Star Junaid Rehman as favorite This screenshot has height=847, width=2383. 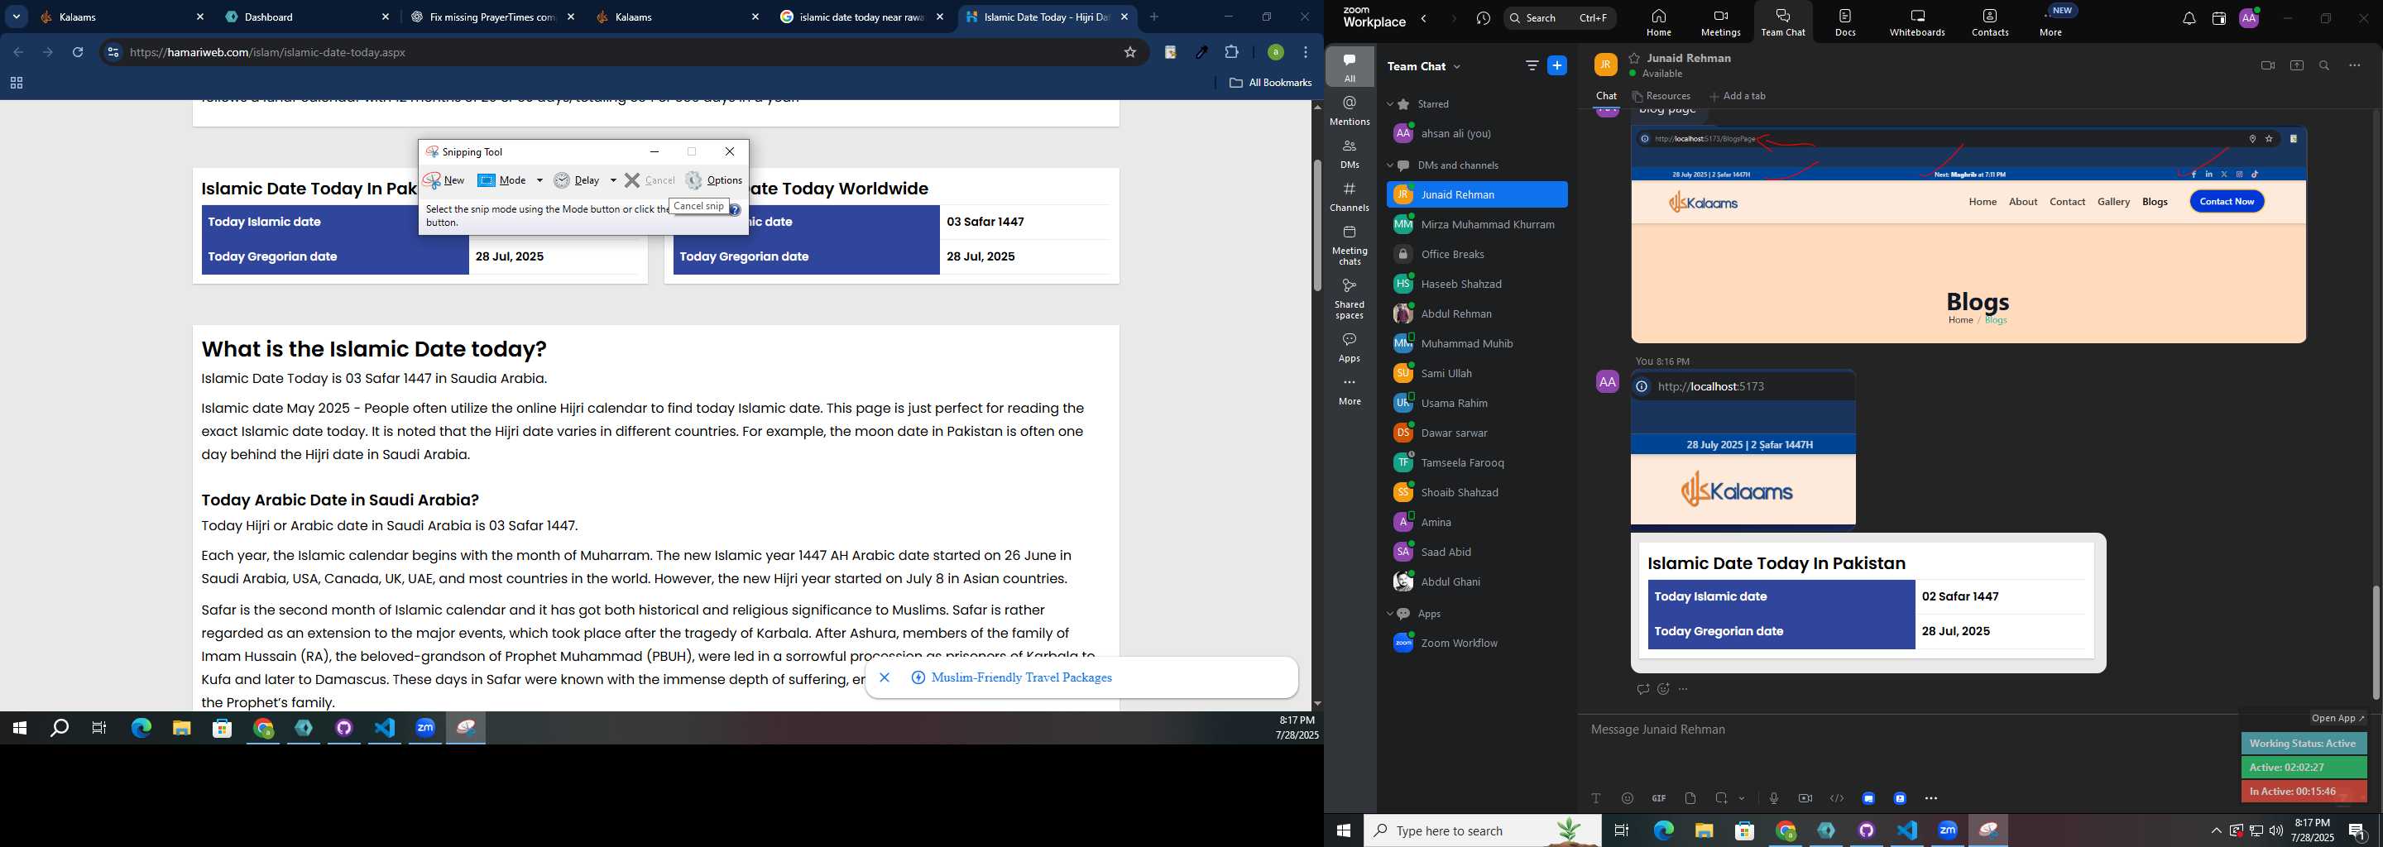[x=1635, y=57]
